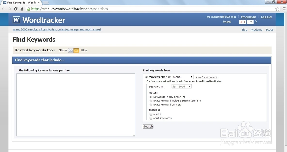Open the Global territory dropdown

pyautogui.click(x=183, y=77)
